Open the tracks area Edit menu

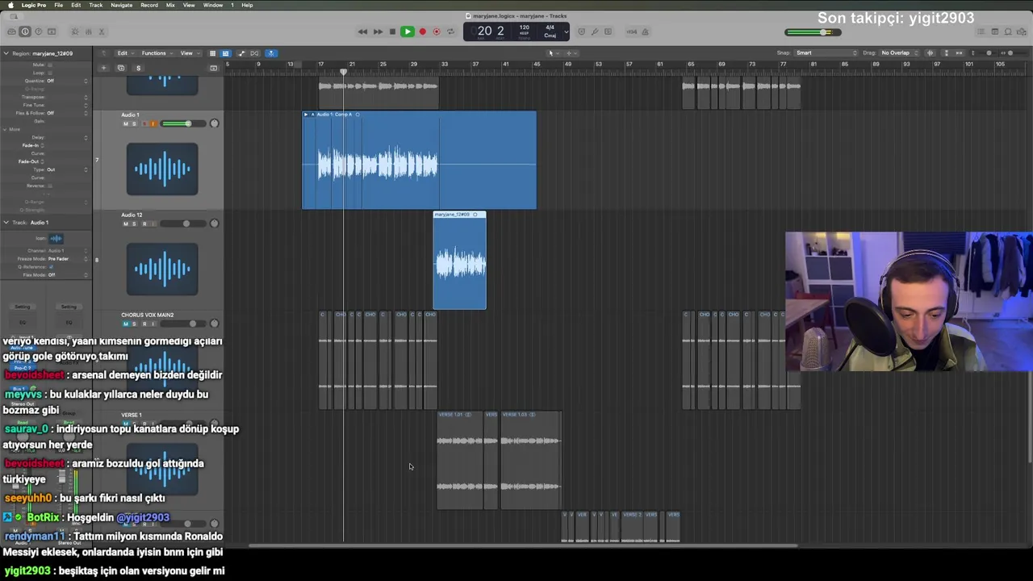click(x=124, y=53)
